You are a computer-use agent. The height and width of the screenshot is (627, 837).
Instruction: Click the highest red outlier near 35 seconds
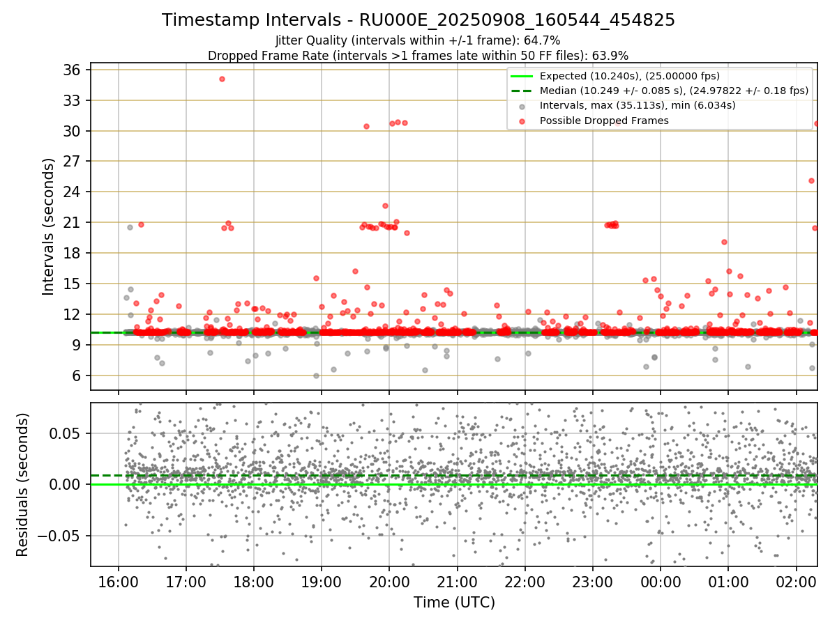click(222, 79)
